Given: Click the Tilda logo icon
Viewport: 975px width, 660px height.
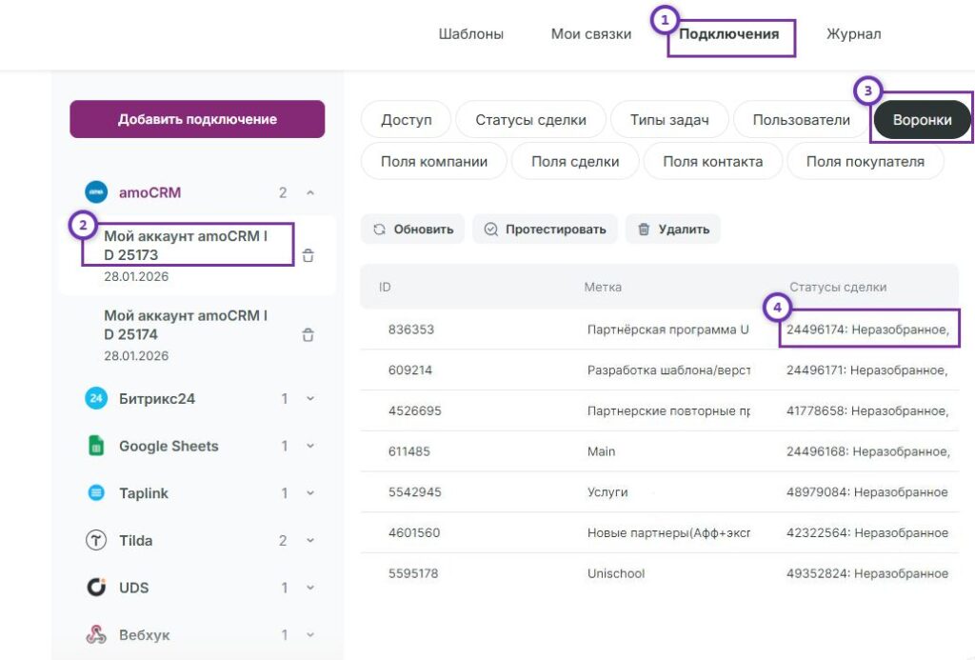Looking at the screenshot, I should pos(96,540).
